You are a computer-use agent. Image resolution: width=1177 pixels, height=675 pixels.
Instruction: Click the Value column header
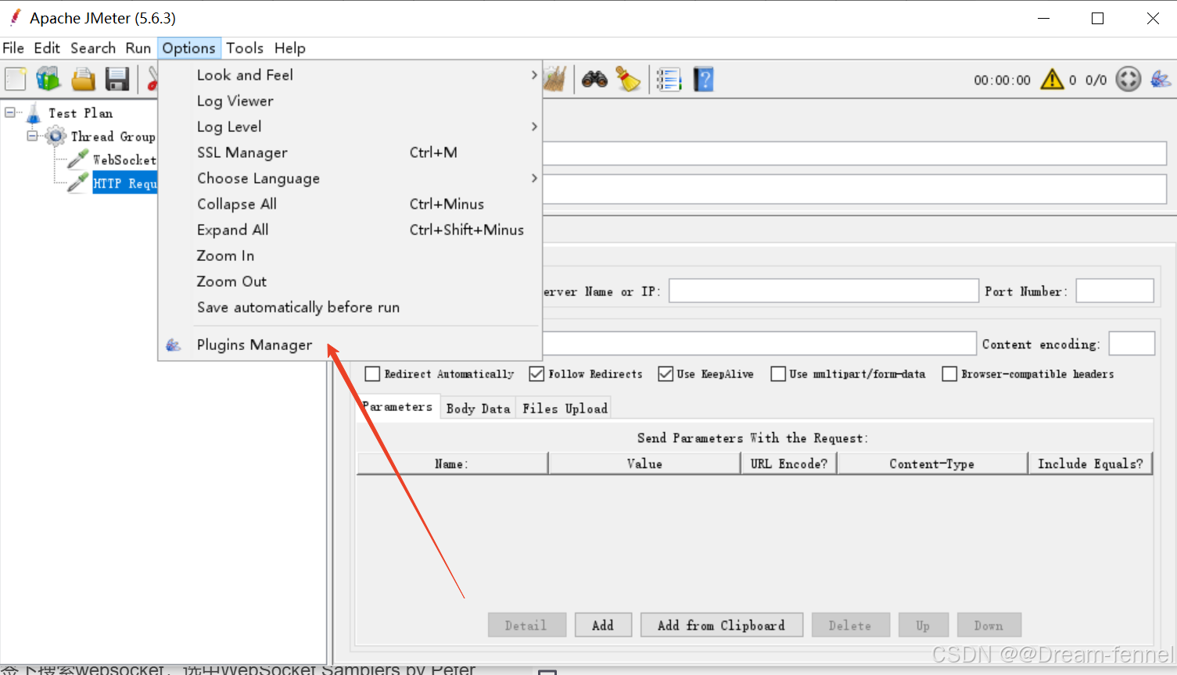coord(644,463)
